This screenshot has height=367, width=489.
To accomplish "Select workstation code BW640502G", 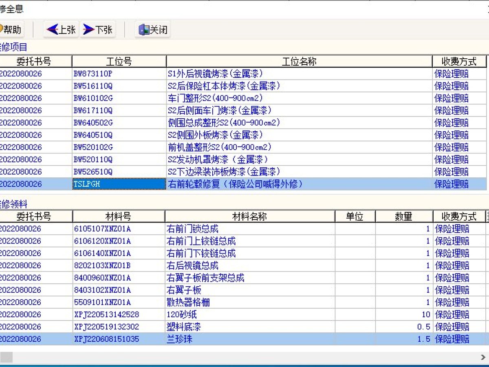I will [x=93, y=123].
